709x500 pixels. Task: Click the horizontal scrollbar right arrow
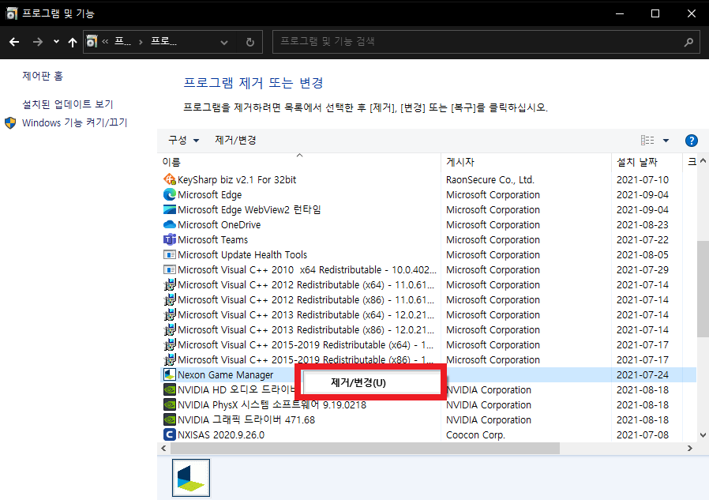pyautogui.click(x=689, y=449)
